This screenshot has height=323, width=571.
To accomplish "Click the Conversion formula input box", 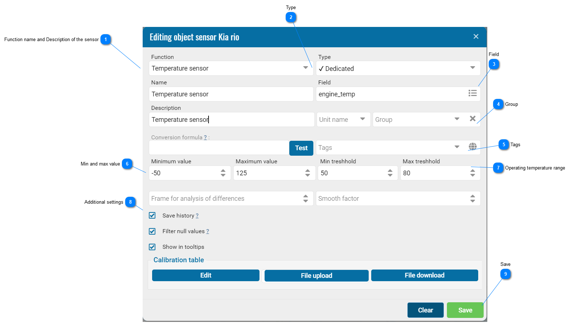I will [x=219, y=148].
